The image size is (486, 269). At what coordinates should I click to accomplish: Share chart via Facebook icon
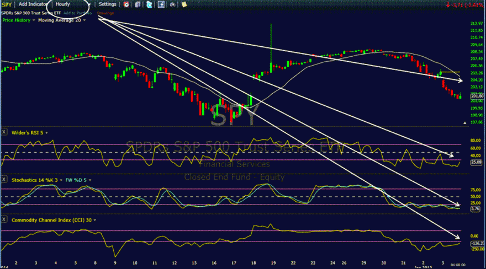pos(161,4)
